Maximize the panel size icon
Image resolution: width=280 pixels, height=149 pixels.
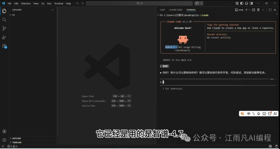(x=270, y=10)
